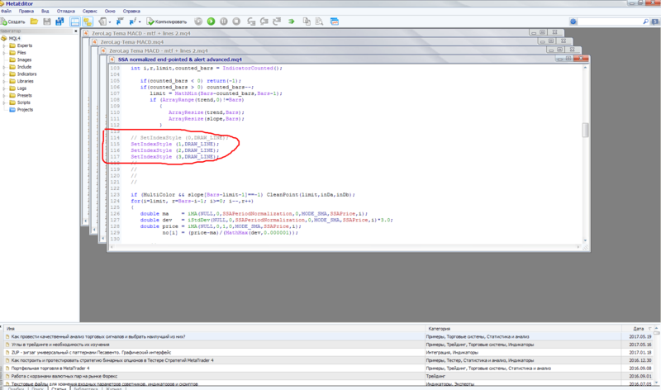
Task: Close the Navigator panel
Action: click(x=75, y=31)
